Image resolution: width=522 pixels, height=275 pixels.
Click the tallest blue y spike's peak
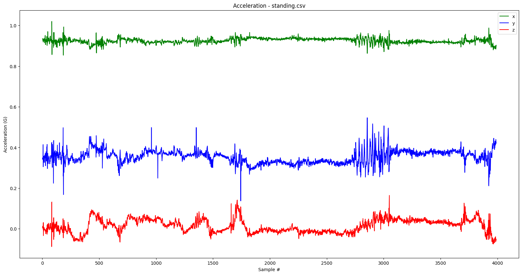(x=367, y=118)
